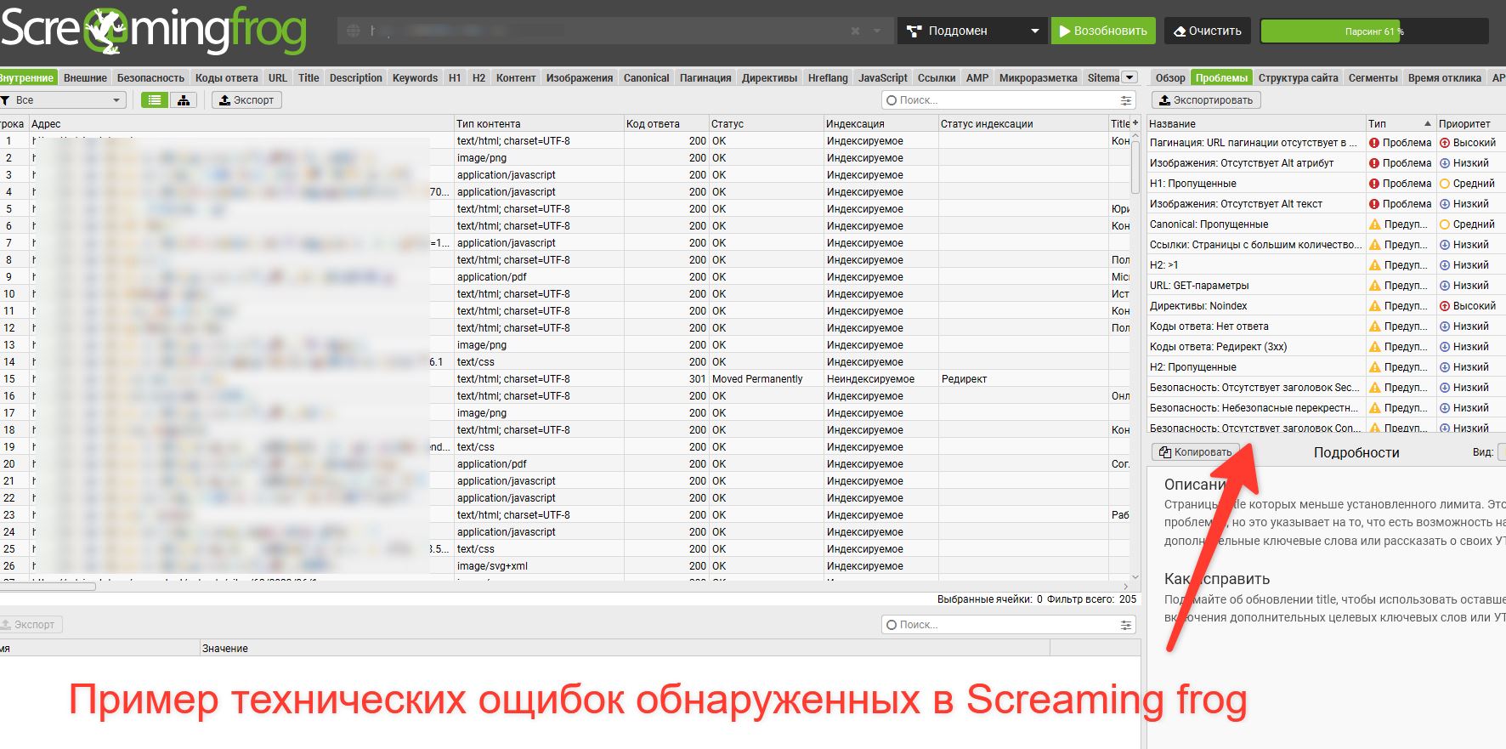Image resolution: width=1506 pixels, height=749 pixels.
Task: Click the Screaming Frog logo
Action: click(154, 31)
